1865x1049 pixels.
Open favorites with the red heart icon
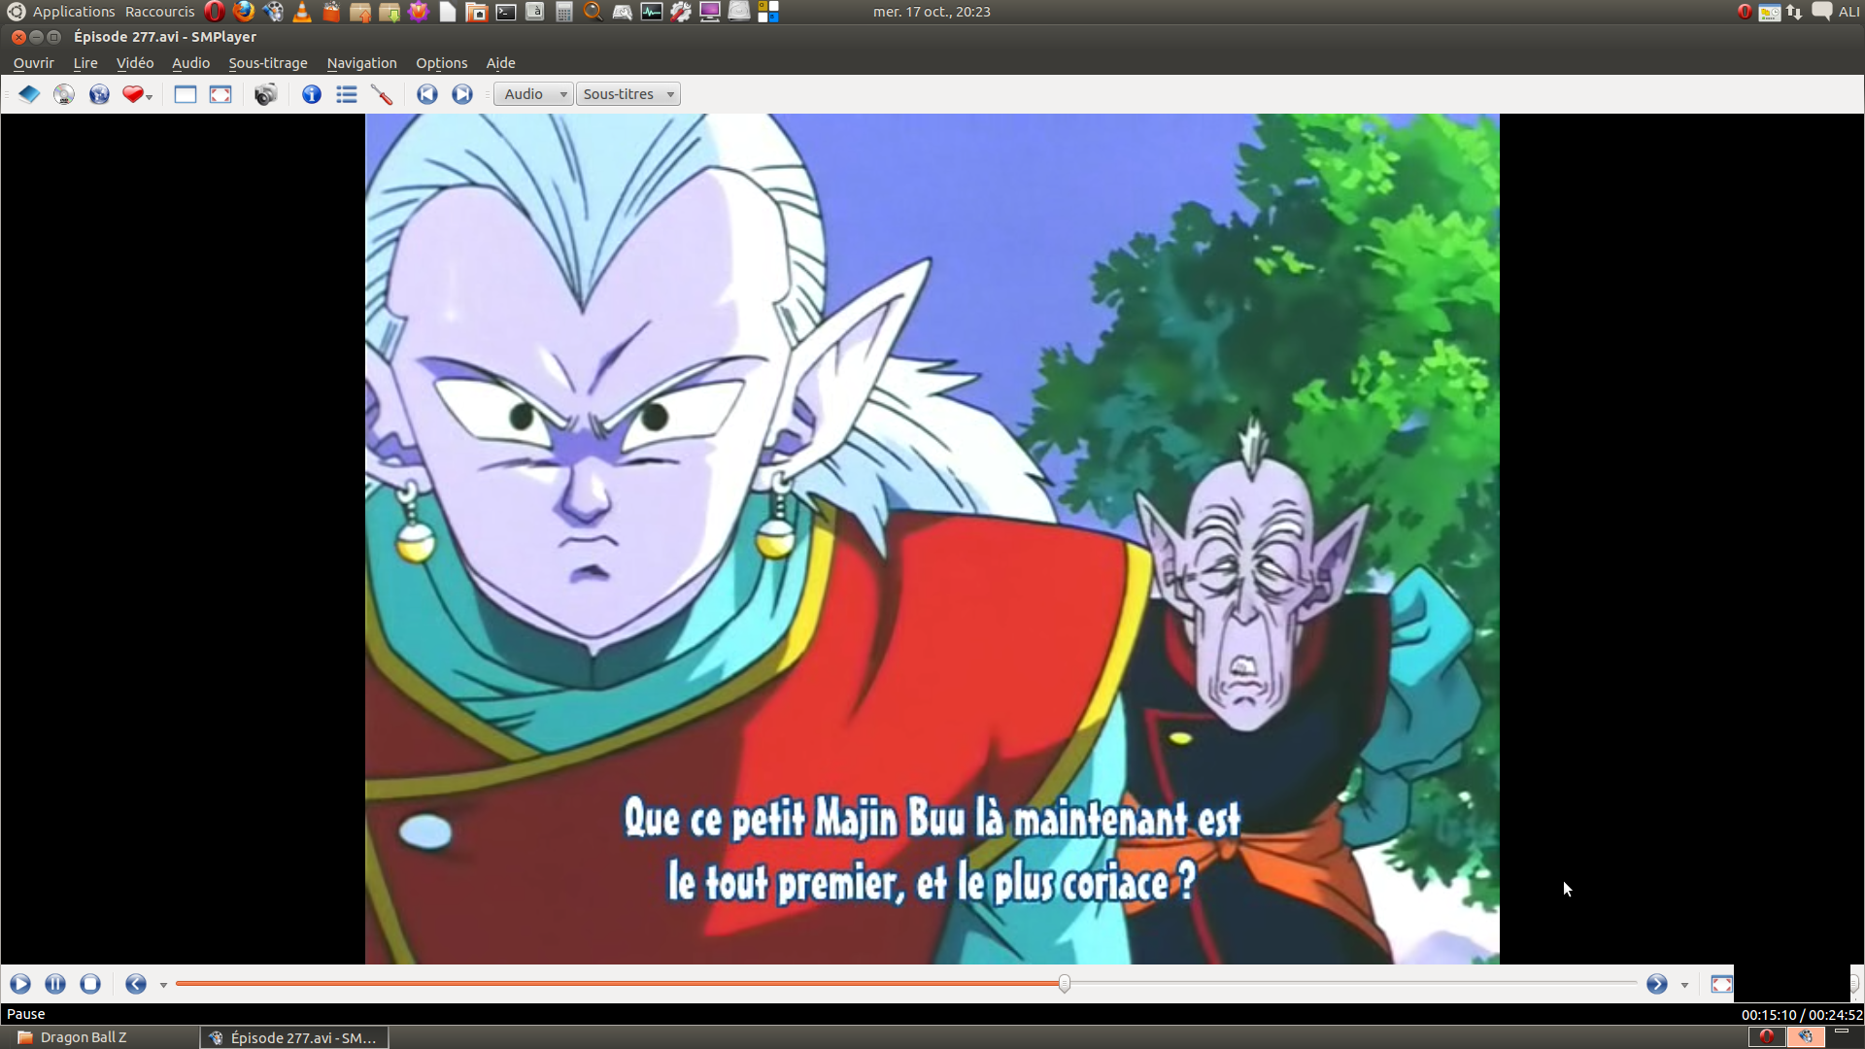133,94
